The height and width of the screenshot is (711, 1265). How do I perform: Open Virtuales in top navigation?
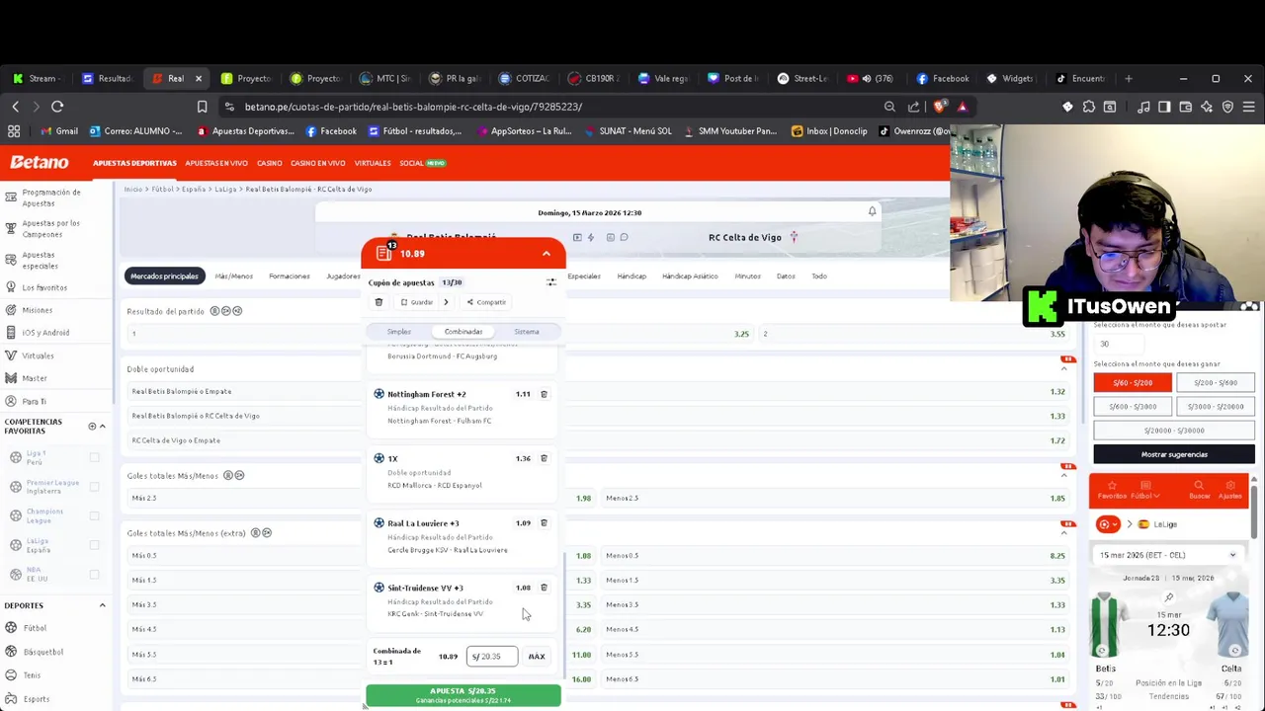tap(373, 163)
